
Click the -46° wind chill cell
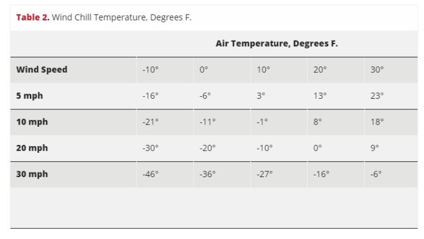[151, 174]
